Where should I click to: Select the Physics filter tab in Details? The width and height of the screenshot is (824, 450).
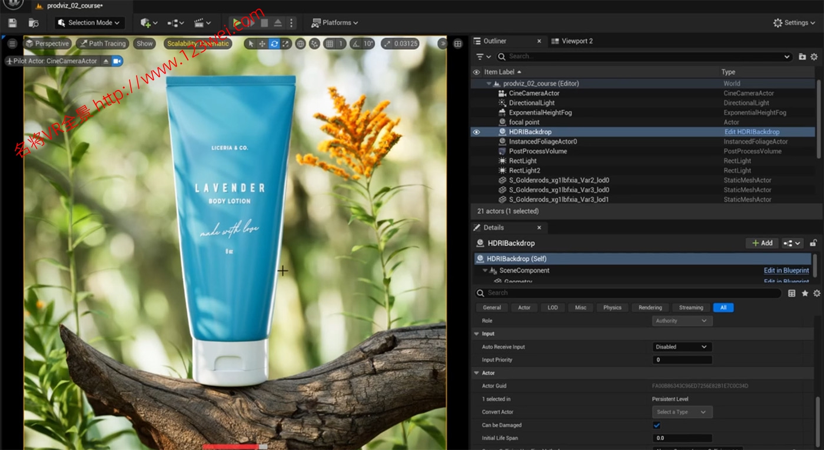pos(612,307)
